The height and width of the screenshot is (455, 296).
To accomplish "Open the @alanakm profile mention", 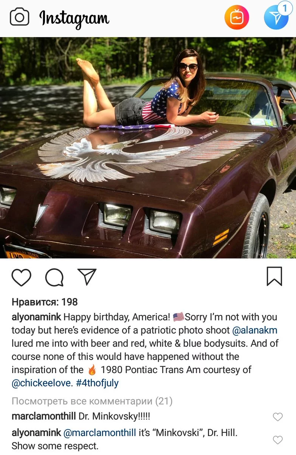I will [x=255, y=330].
